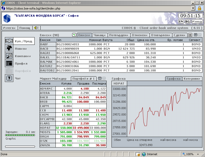Click the list view icon after Сделки

190,35
